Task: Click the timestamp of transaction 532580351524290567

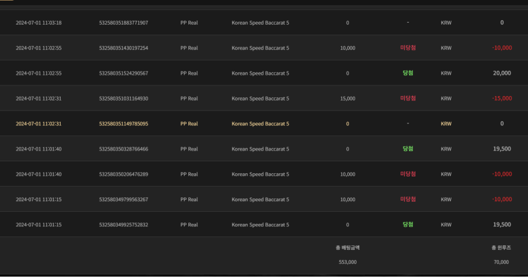Action: pos(39,73)
